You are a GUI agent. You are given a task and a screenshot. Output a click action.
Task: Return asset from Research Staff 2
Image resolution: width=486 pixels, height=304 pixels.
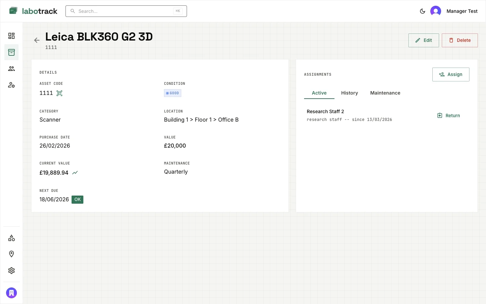(449, 116)
